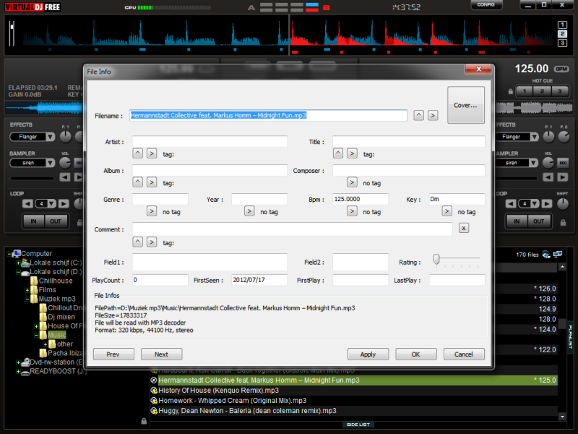Click the up-arrow button under the Comment field

pyautogui.click(x=137, y=242)
